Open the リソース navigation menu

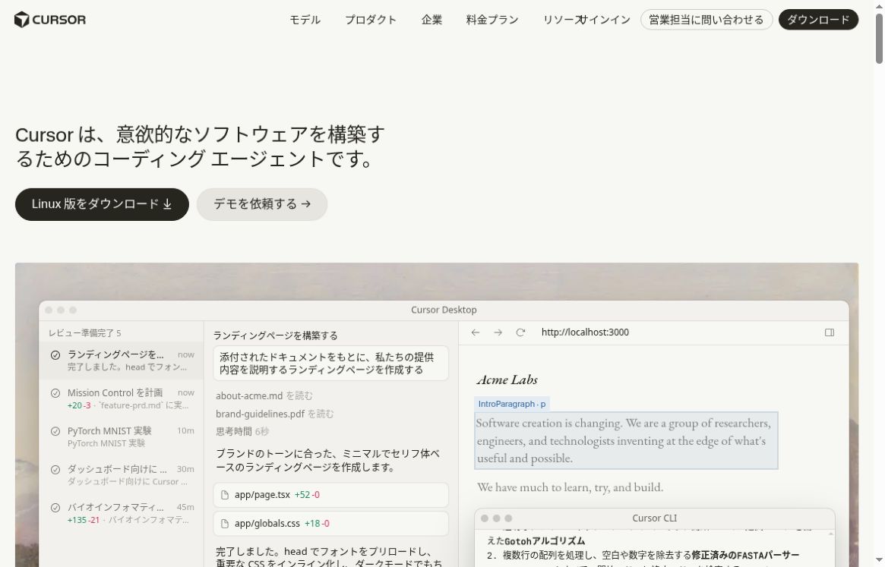(562, 20)
